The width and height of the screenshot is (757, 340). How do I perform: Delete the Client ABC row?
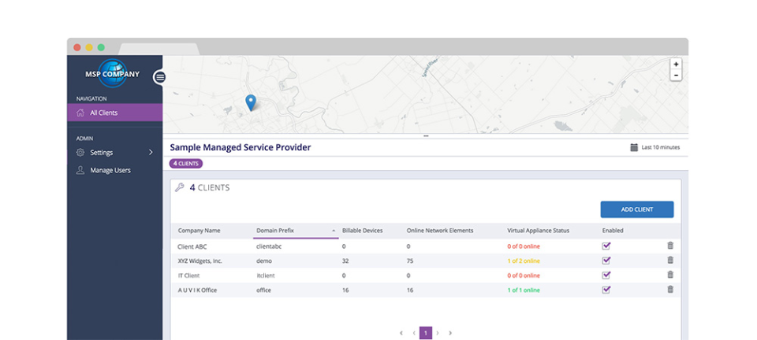(670, 246)
